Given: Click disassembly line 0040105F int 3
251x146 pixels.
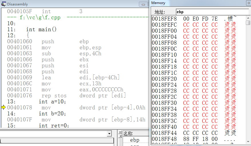Looking at the screenshot, I should [45, 11].
